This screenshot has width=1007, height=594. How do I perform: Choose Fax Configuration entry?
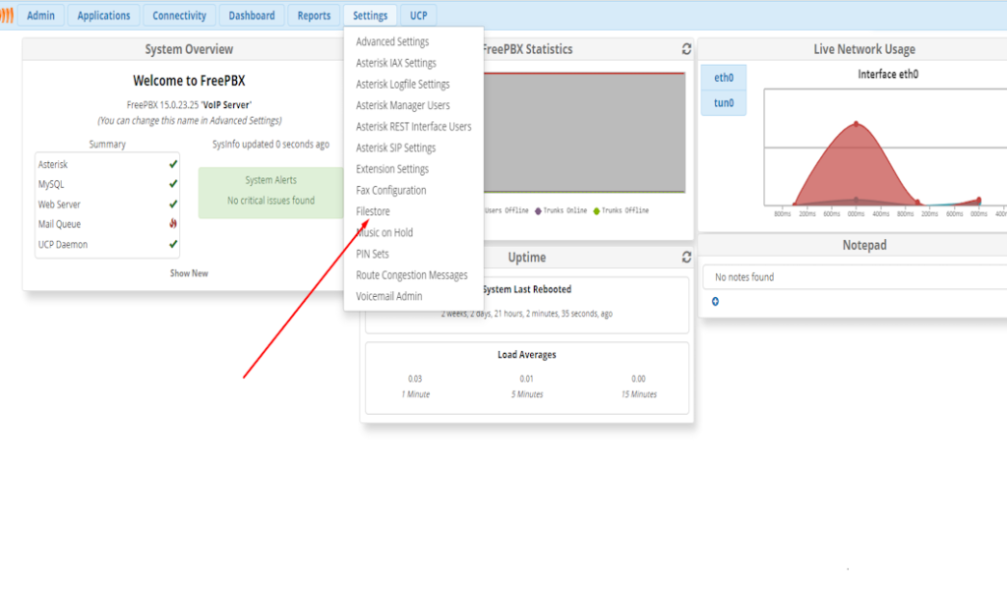pos(391,190)
